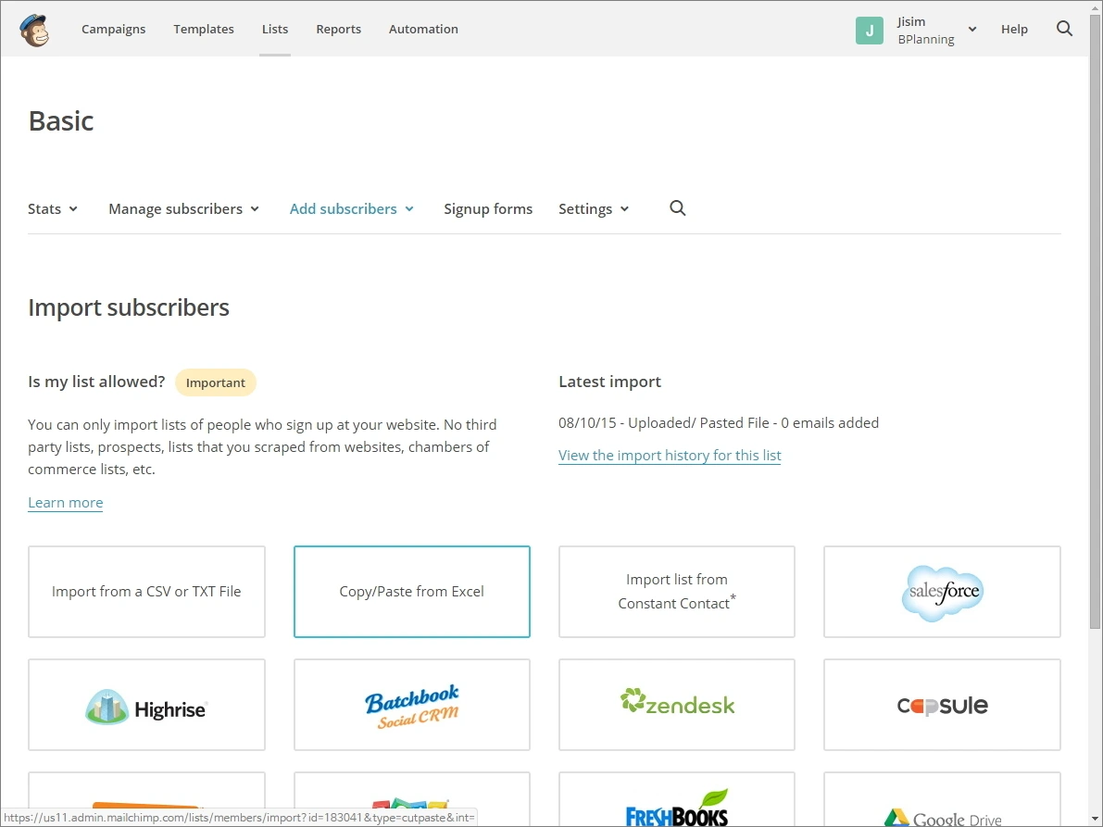The height and width of the screenshot is (827, 1103).
Task: Select the Salesforce import tile
Action: 942,592
